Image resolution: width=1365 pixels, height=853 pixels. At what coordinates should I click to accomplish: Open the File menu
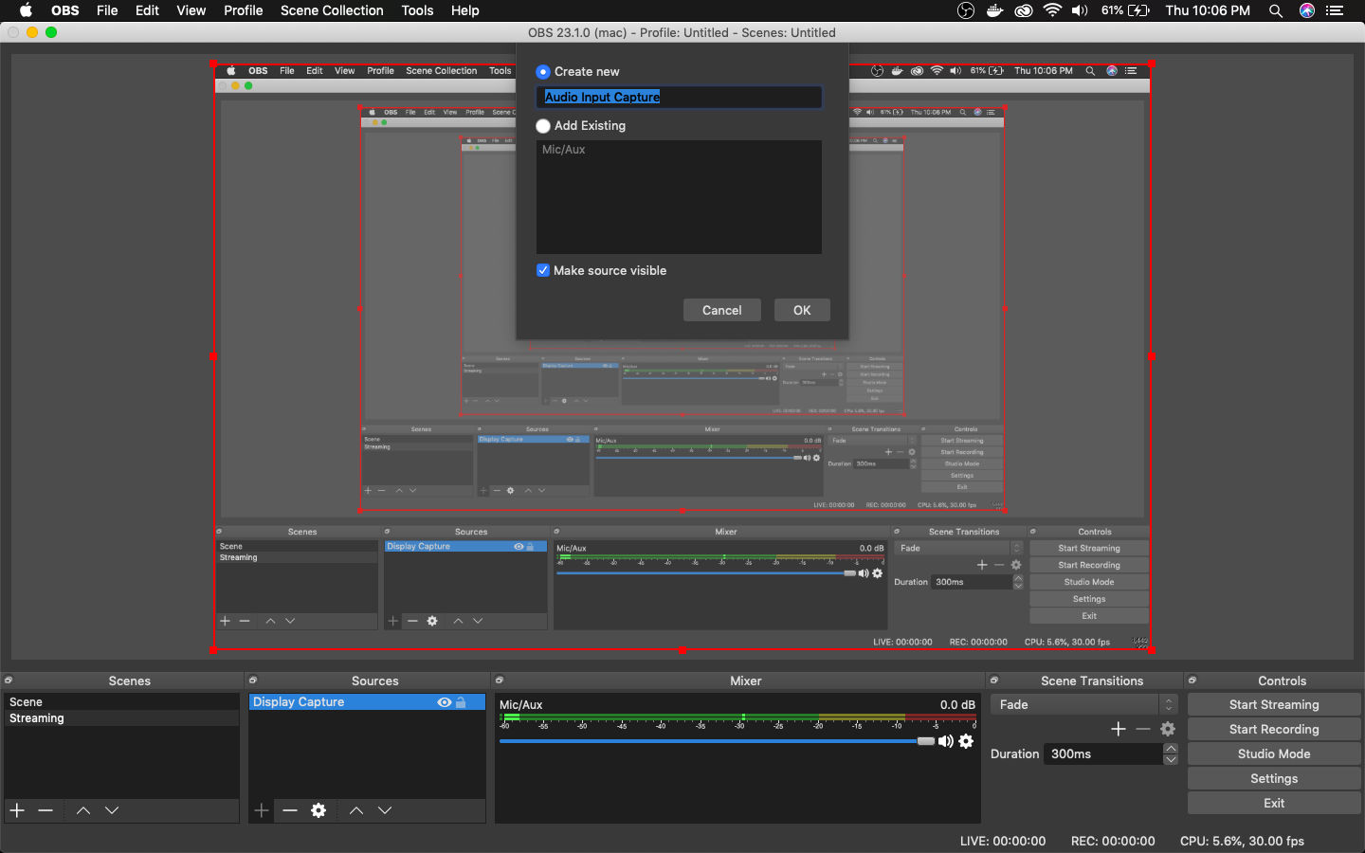107,10
